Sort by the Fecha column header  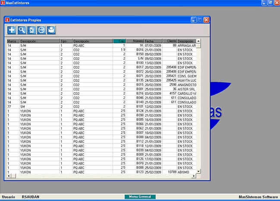tap(153, 41)
